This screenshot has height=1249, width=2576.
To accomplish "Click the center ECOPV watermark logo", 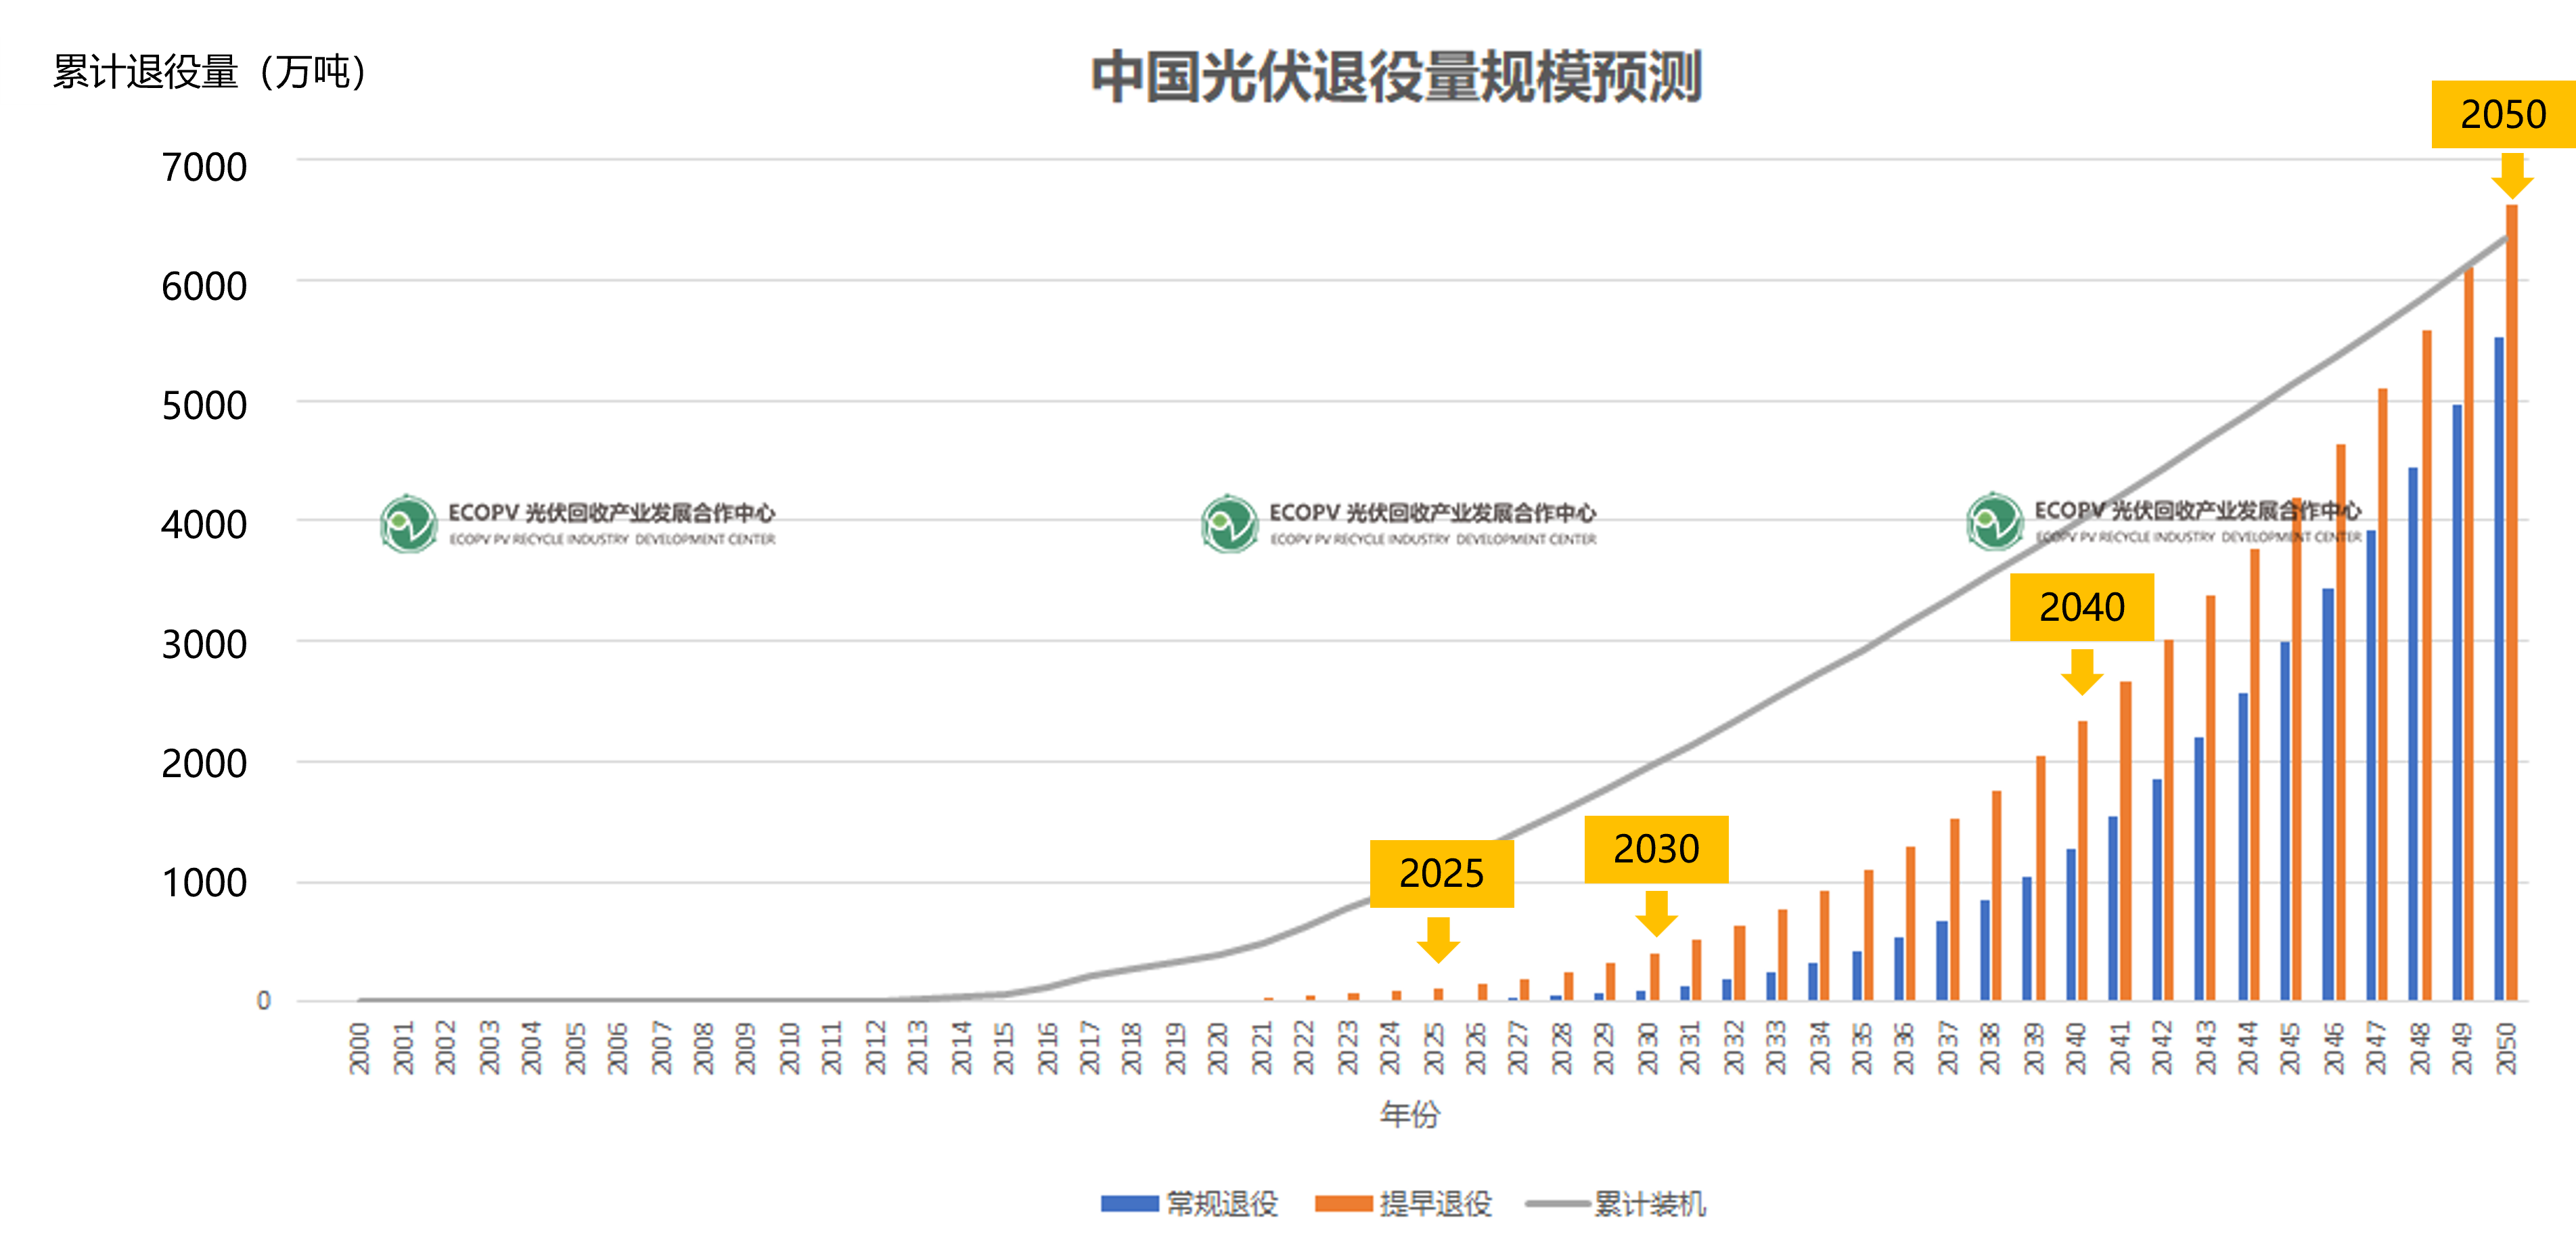I will tap(1229, 523).
